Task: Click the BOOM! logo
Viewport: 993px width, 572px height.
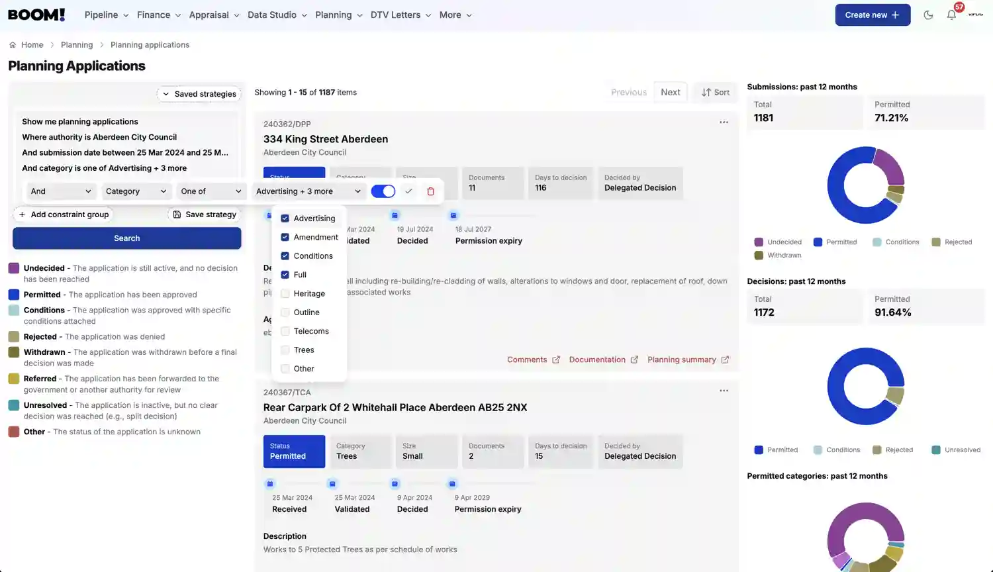Action: (x=36, y=15)
